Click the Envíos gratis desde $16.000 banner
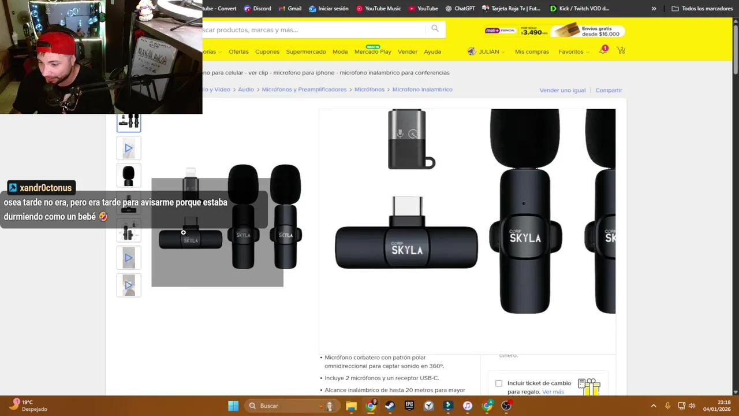 click(587, 31)
